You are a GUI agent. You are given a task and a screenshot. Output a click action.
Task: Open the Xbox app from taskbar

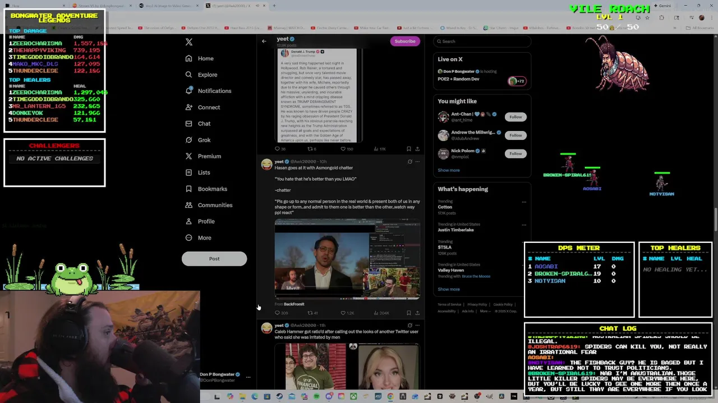[x=353, y=396]
